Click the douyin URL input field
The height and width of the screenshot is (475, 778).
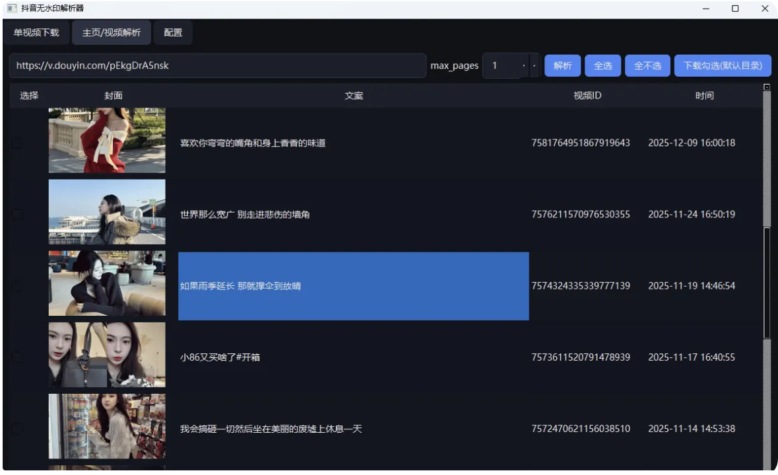(218, 66)
